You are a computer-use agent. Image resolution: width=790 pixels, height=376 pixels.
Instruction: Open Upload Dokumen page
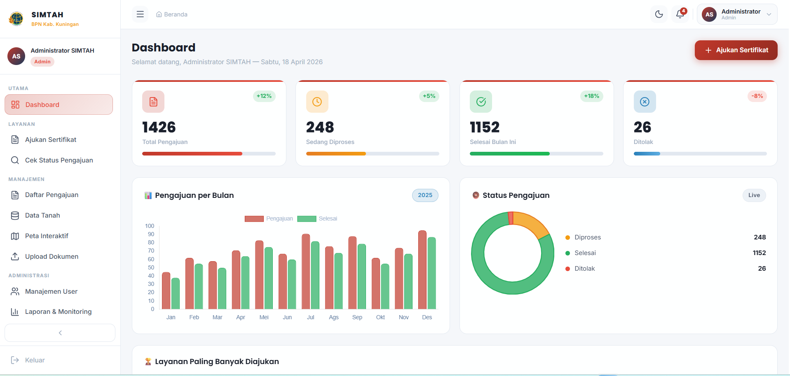coord(59,256)
